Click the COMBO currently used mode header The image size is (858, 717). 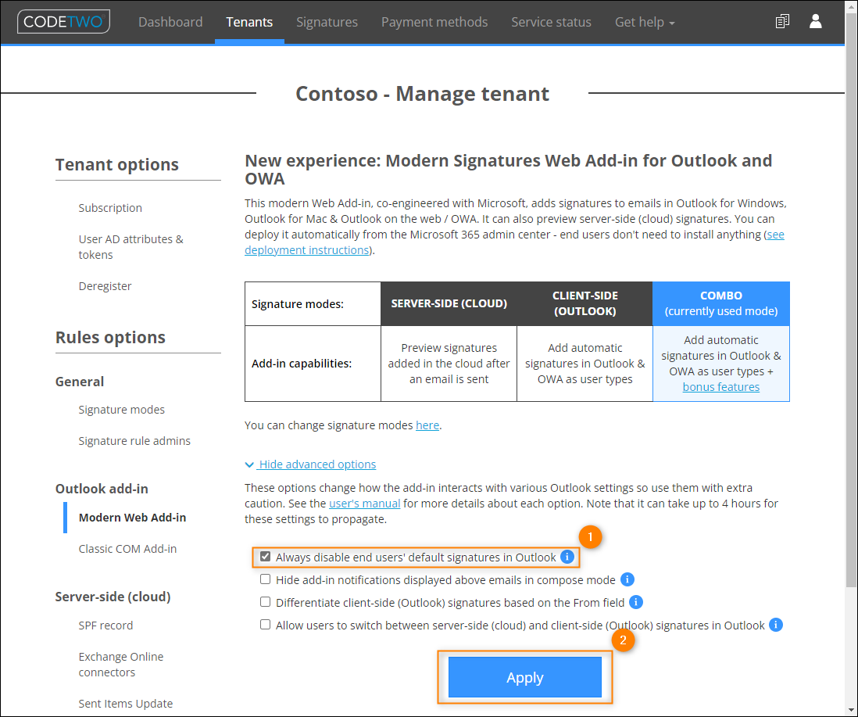(x=721, y=303)
